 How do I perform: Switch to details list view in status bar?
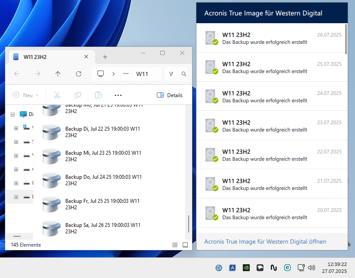pyautogui.click(x=175, y=245)
